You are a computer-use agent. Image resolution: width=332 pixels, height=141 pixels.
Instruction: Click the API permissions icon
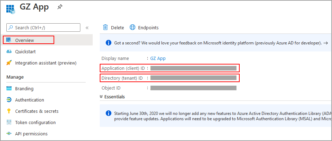pyautogui.click(x=9, y=134)
